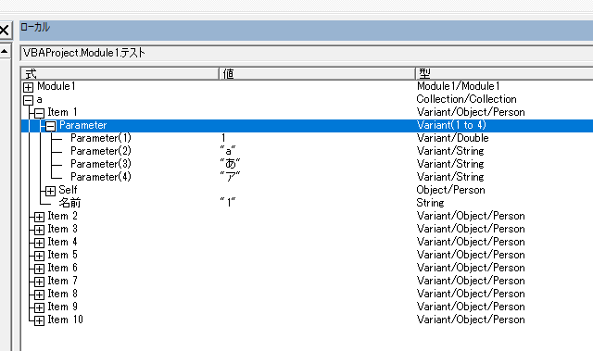The width and height of the screenshot is (593, 351).
Task: Click the value "あ" of Parameter(3)
Action: (230, 164)
